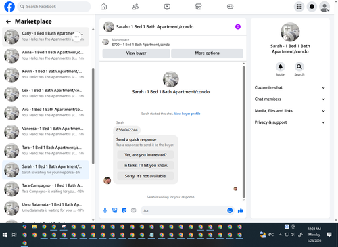Search in conversation magnifier icon
This screenshot has height=247, width=338.
click(x=299, y=67)
